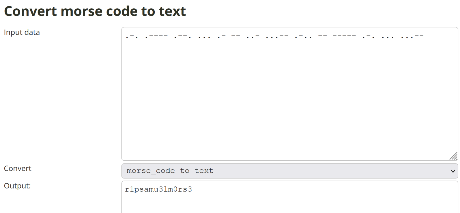
Task: Click the word "morse" in the page heading
Action: [x=81, y=12]
